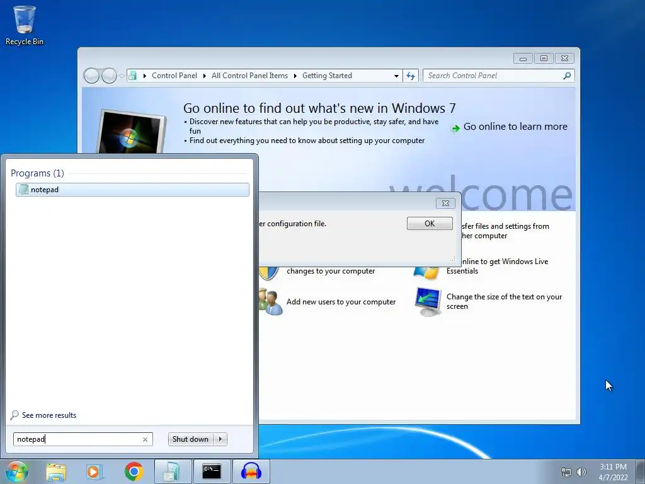Click the network status tray icon
The width and height of the screenshot is (645, 484).
point(566,472)
